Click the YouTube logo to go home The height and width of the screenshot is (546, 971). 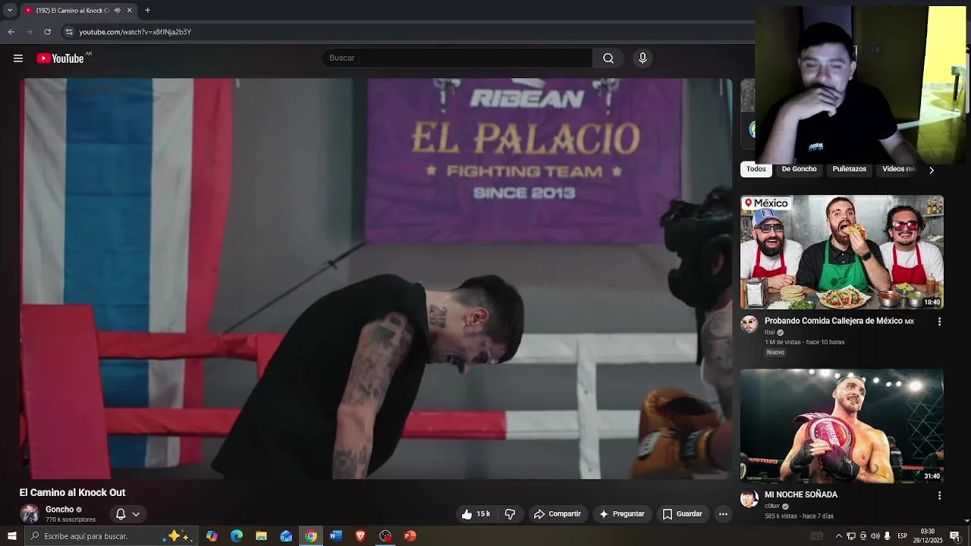(x=60, y=58)
